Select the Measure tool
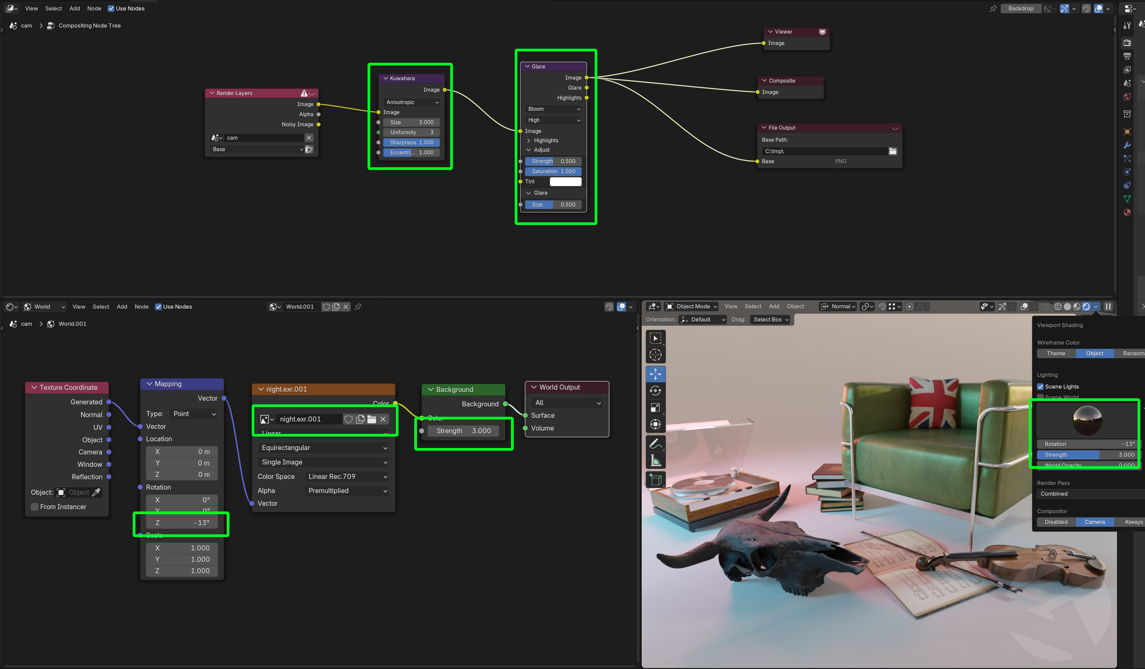Screen dimensions: 1145x669 655,460
